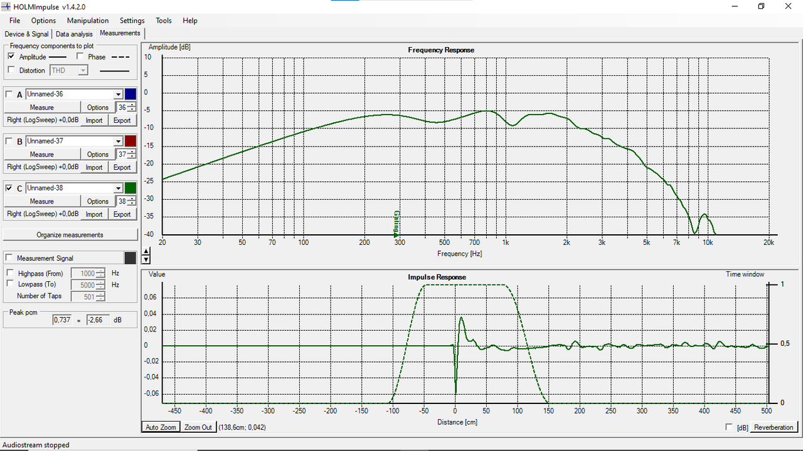803x451 pixels.
Task: Enable measurement A checkbox
Action: pos(9,95)
